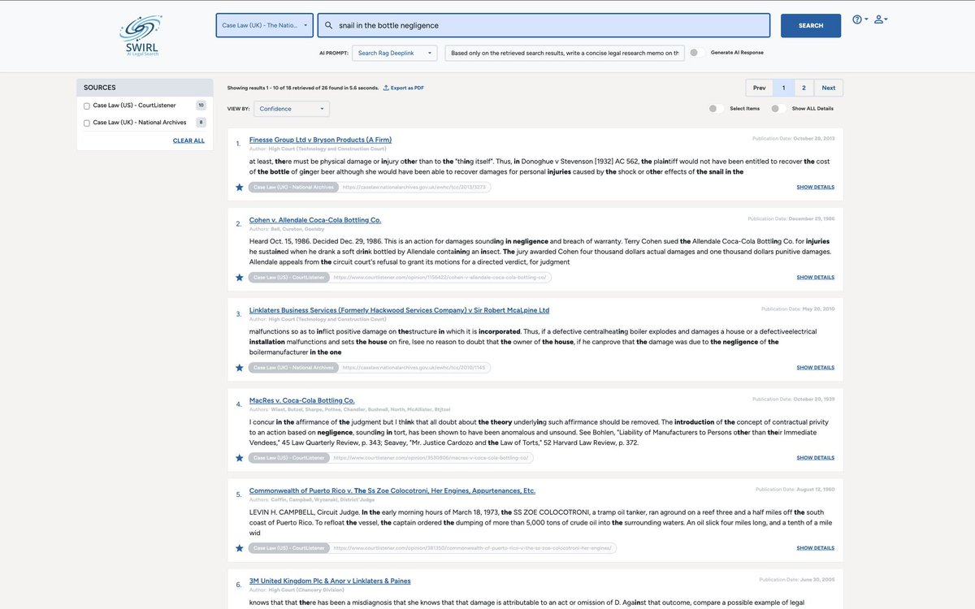Click the Case Law (US) tag on Puerto Rico result
This screenshot has width=975, height=609.
289,547
